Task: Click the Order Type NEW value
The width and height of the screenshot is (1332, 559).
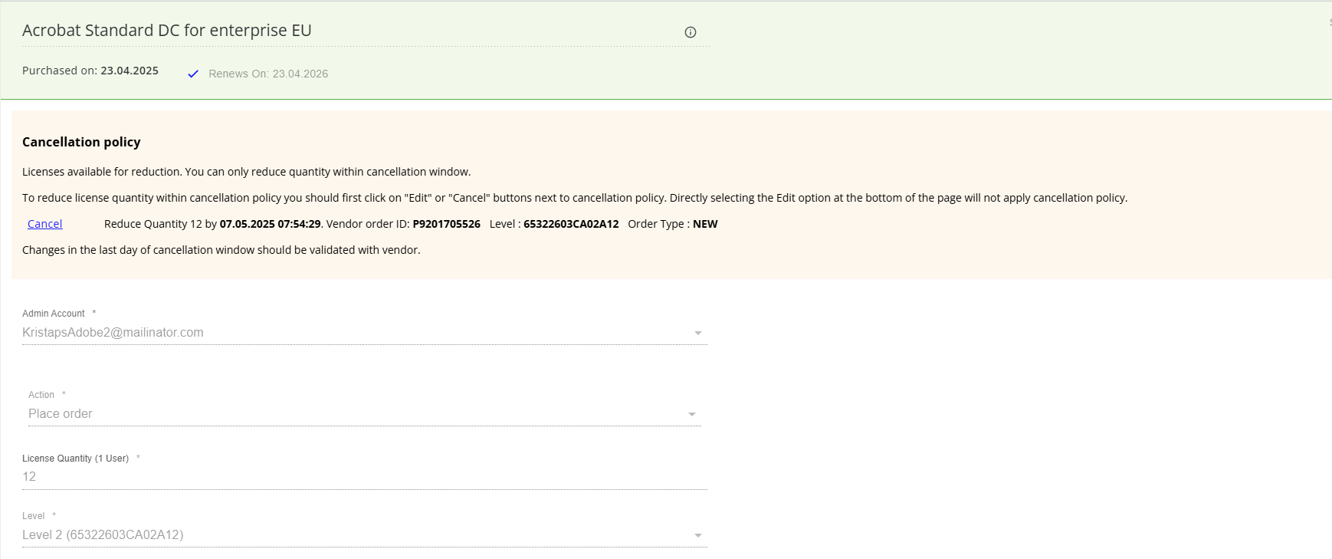Action: click(705, 224)
